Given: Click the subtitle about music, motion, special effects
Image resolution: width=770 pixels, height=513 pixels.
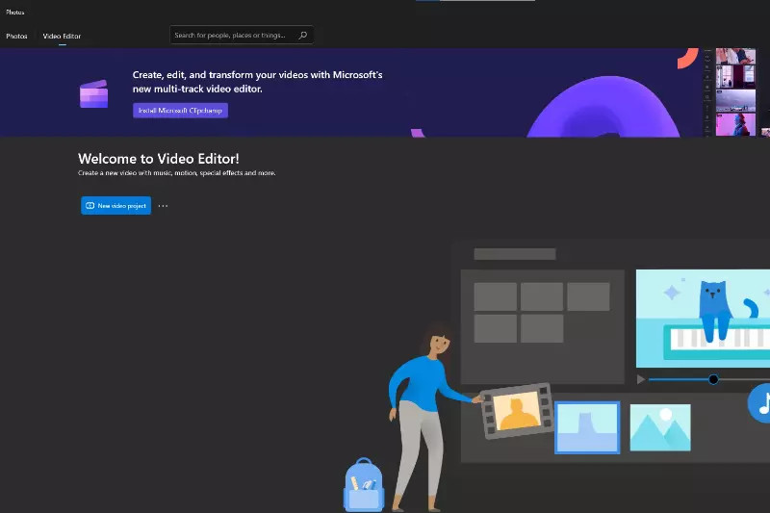Looking at the screenshot, I should 177,173.
